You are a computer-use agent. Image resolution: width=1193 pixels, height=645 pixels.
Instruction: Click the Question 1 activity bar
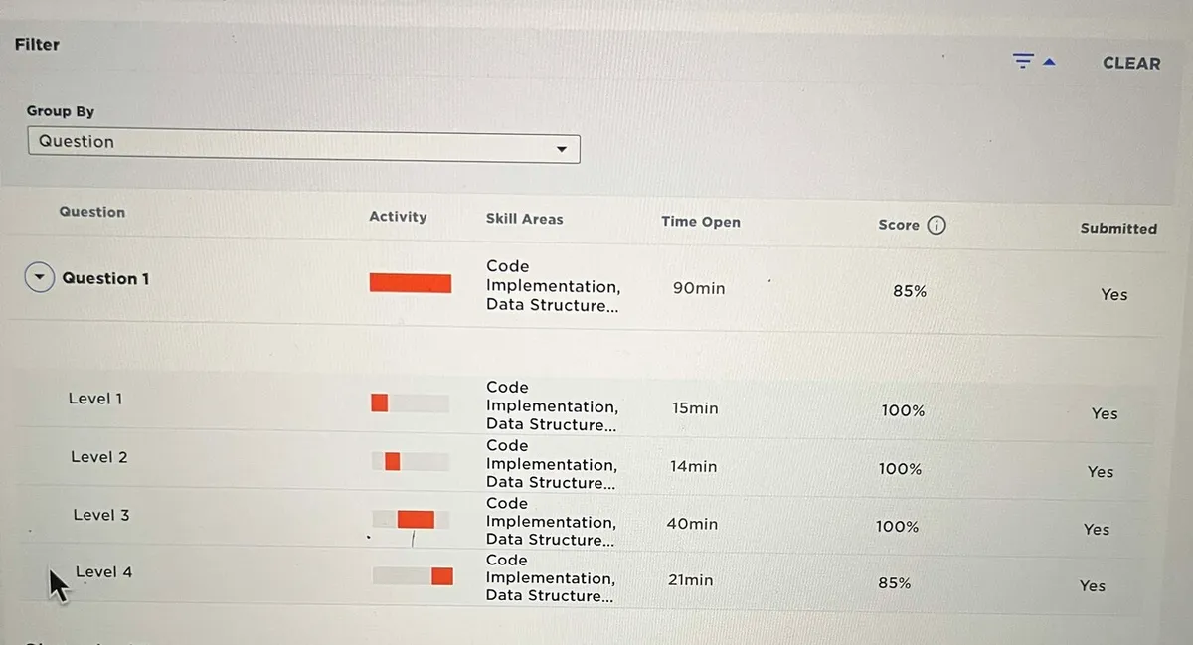tap(410, 283)
